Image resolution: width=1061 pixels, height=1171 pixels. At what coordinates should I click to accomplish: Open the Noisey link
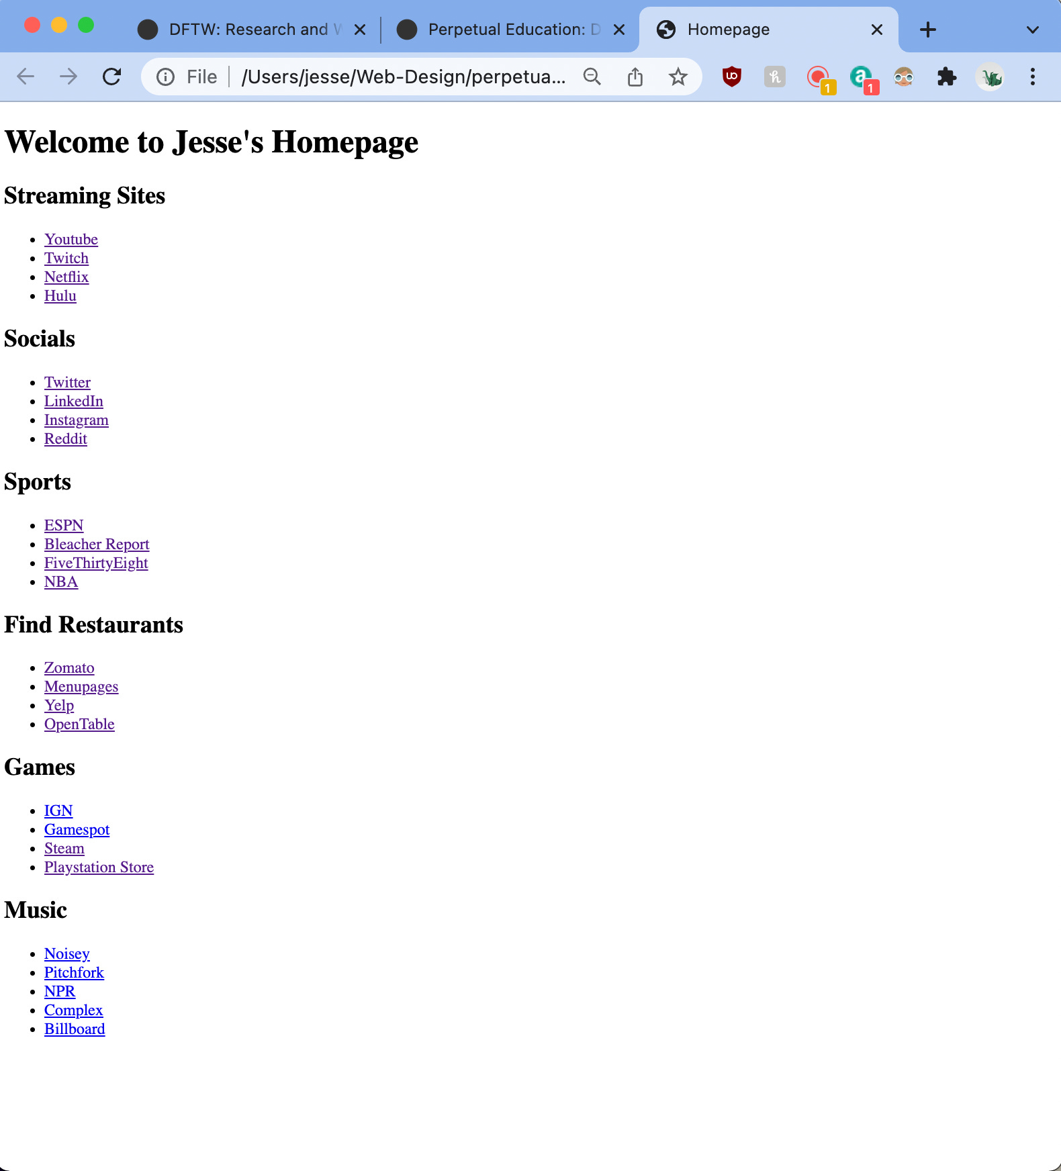[67, 953]
